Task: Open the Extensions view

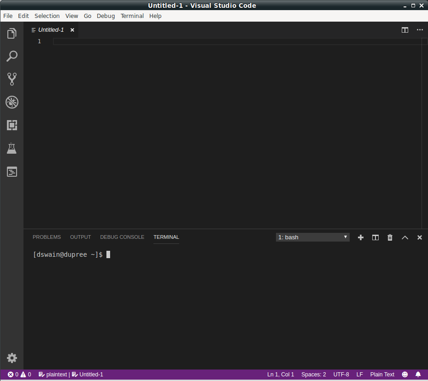Action: pyautogui.click(x=12, y=125)
